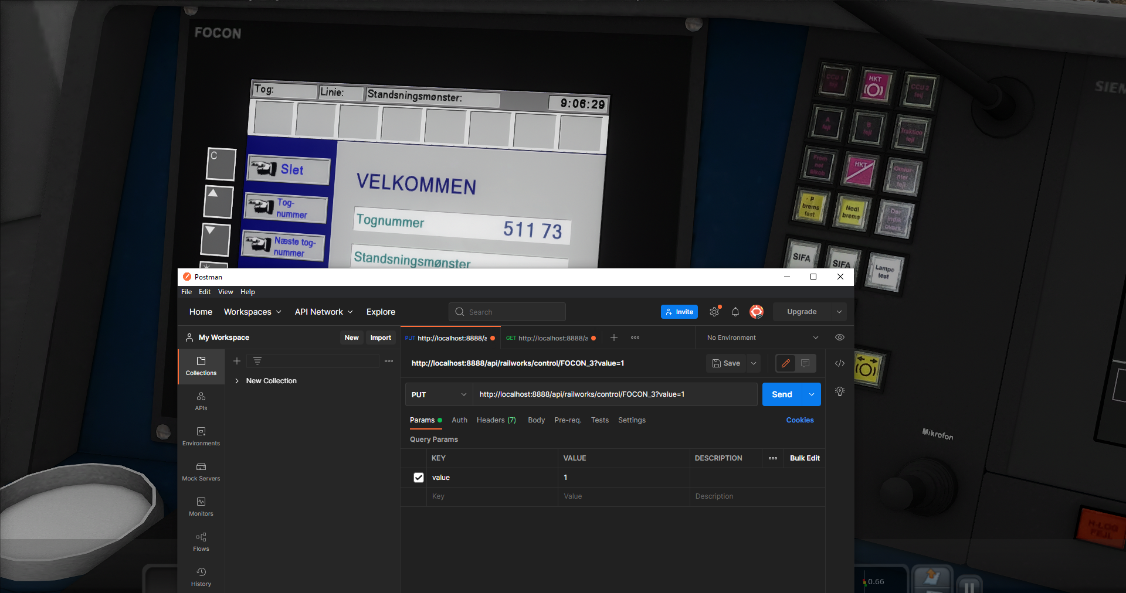Switch to the Headers tab
The image size is (1126, 593).
[496, 420]
